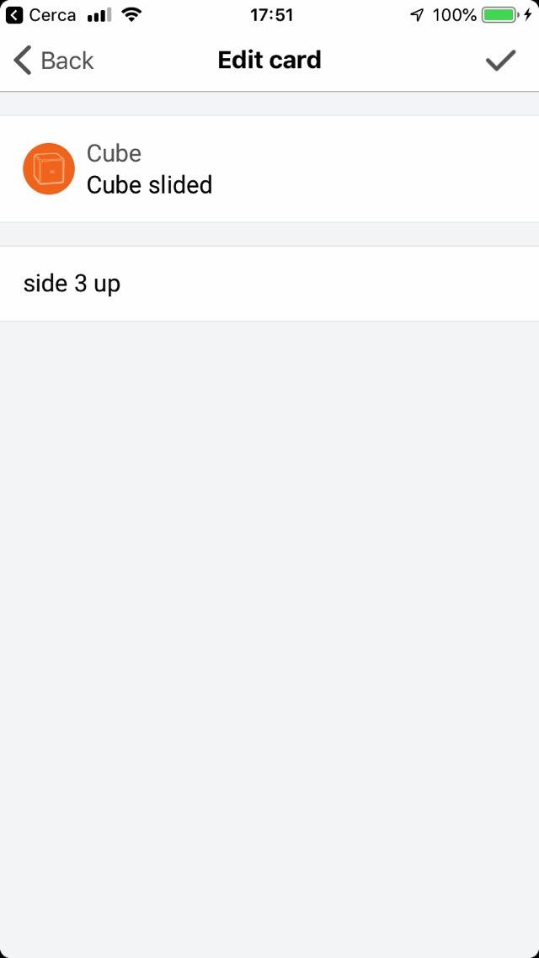Tap the location services arrow icon

[417, 15]
